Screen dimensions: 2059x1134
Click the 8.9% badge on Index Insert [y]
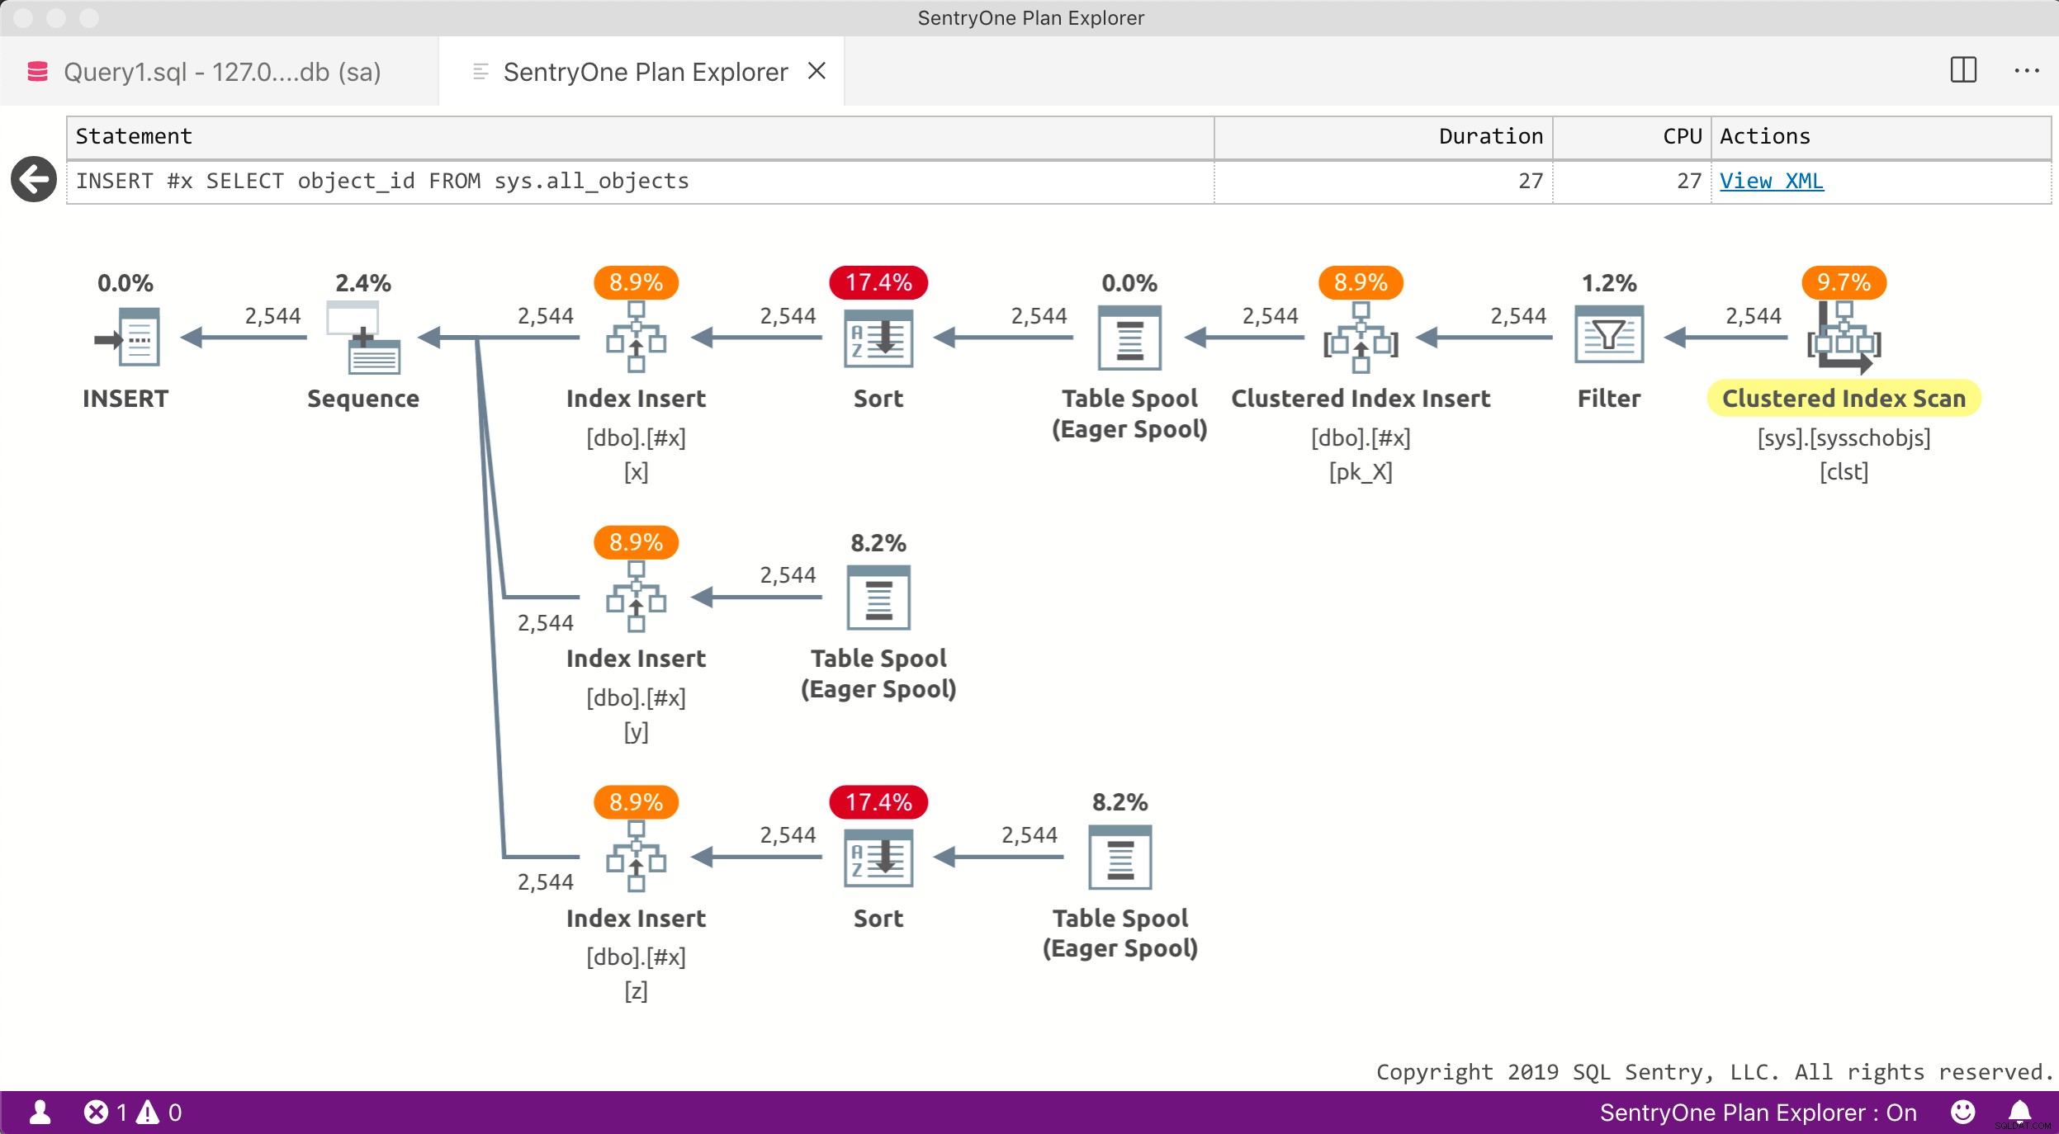click(x=636, y=542)
